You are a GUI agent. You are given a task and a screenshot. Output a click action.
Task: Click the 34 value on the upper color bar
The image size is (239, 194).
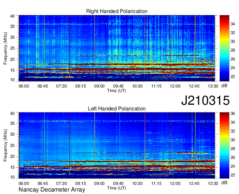pos(233,24)
